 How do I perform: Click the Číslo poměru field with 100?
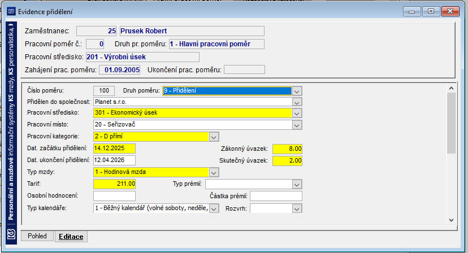coord(104,91)
